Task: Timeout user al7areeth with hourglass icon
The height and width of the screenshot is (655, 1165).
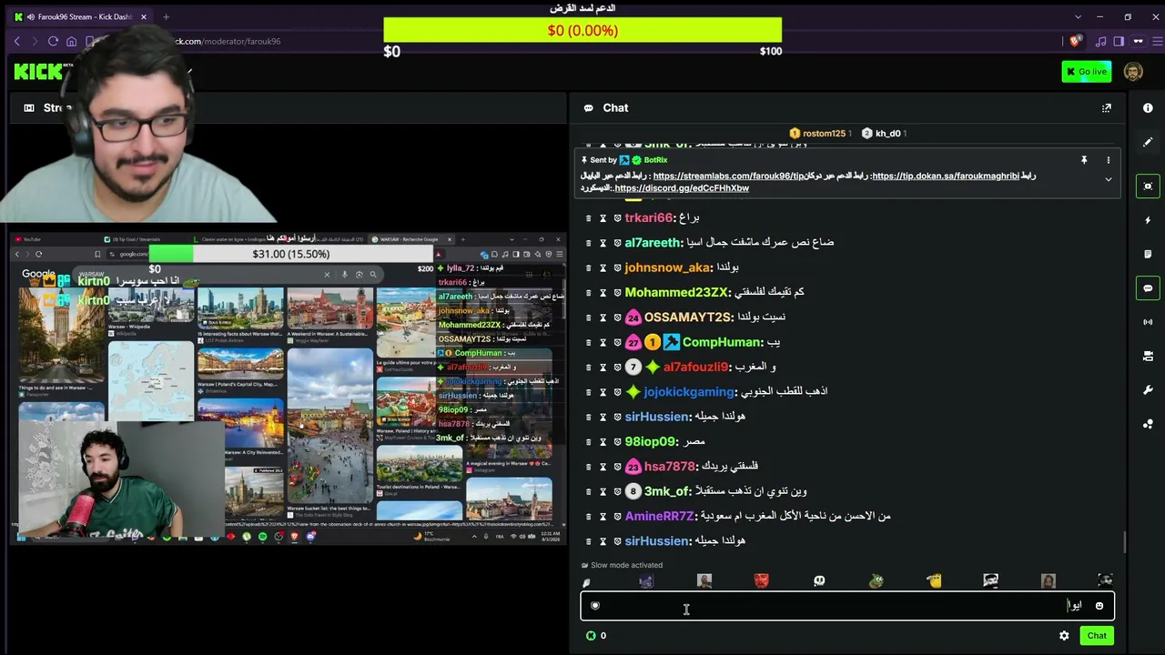Action: (603, 243)
